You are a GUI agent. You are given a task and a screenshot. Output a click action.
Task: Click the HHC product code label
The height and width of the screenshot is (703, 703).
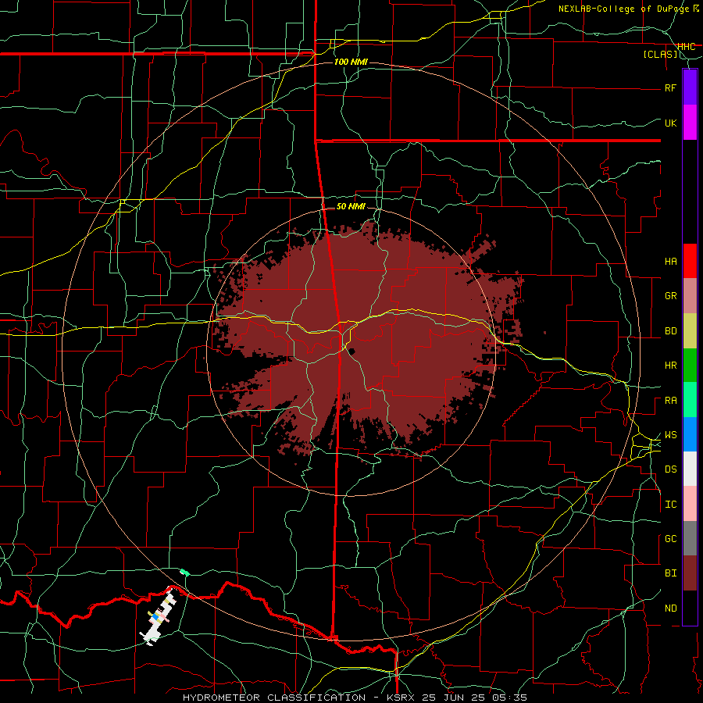(x=686, y=47)
